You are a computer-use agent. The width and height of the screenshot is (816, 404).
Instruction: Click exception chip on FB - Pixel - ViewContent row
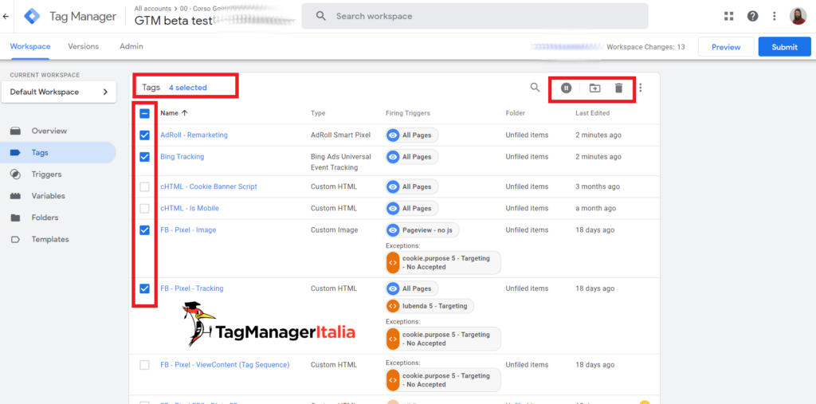(x=443, y=380)
